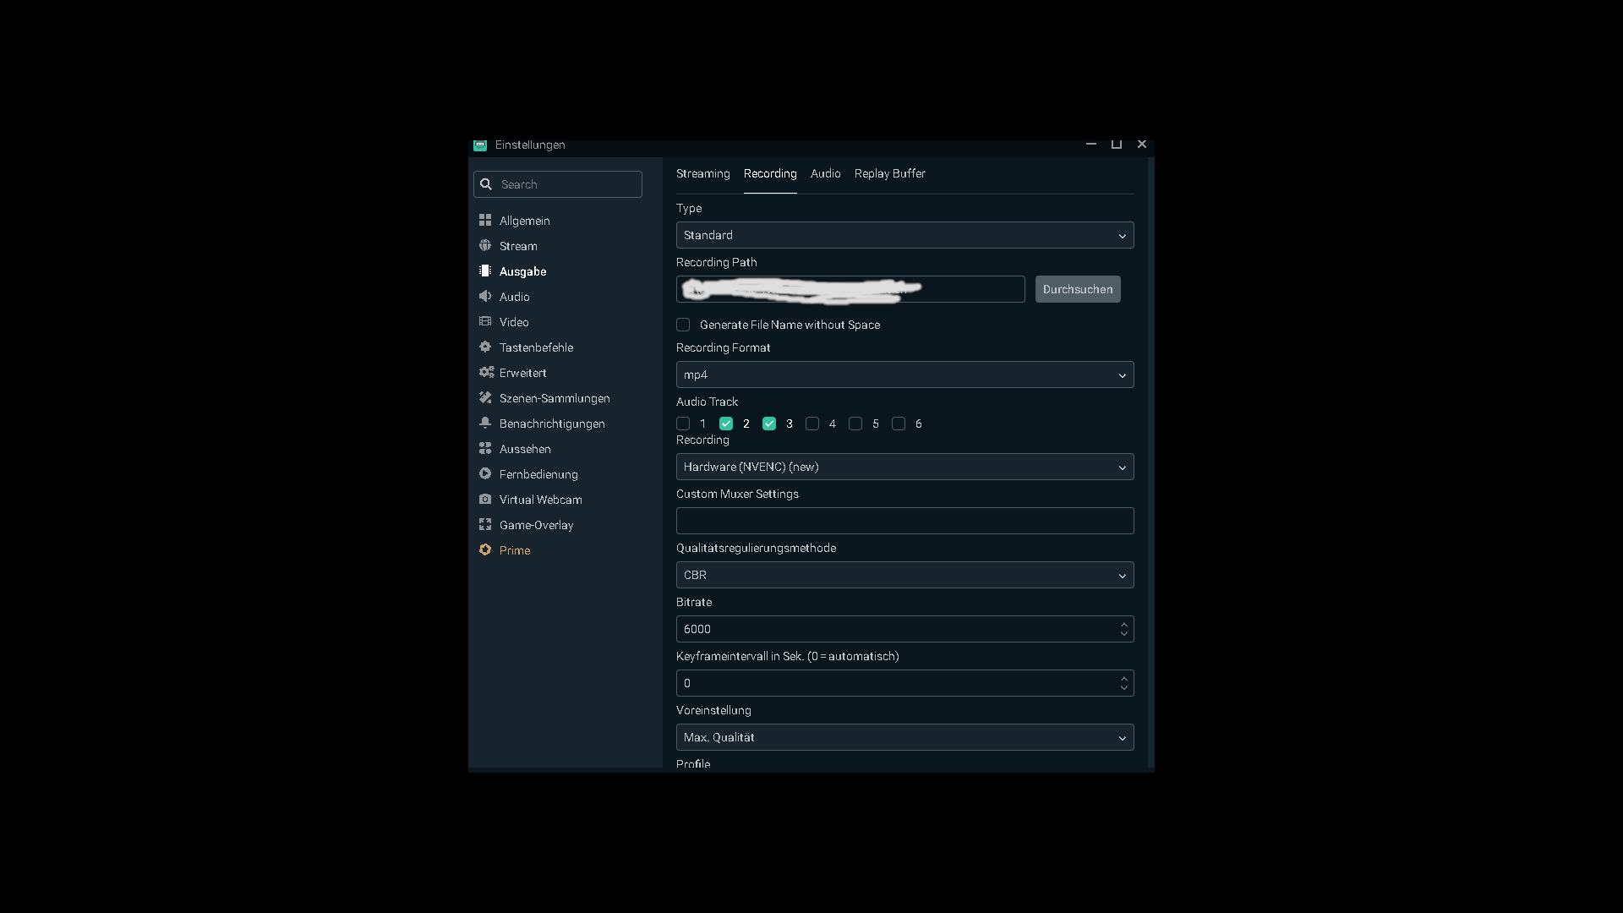Image resolution: width=1623 pixels, height=913 pixels.
Task: Click the Game-Overlay frame icon
Action: 485,524
